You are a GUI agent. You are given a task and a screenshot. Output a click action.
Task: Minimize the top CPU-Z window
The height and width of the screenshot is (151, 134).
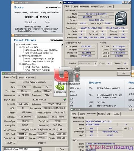pyautogui.click(x=123, y=2)
